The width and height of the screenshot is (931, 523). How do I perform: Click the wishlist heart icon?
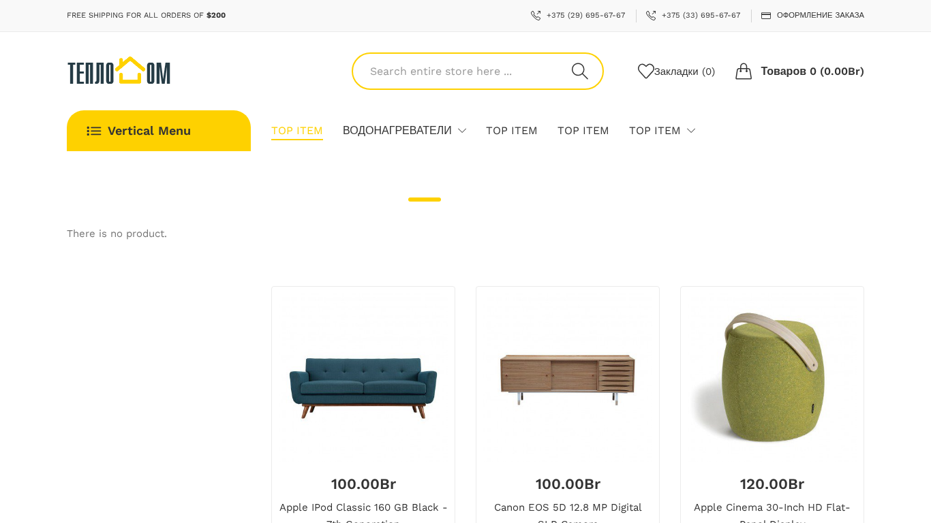(x=645, y=71)
